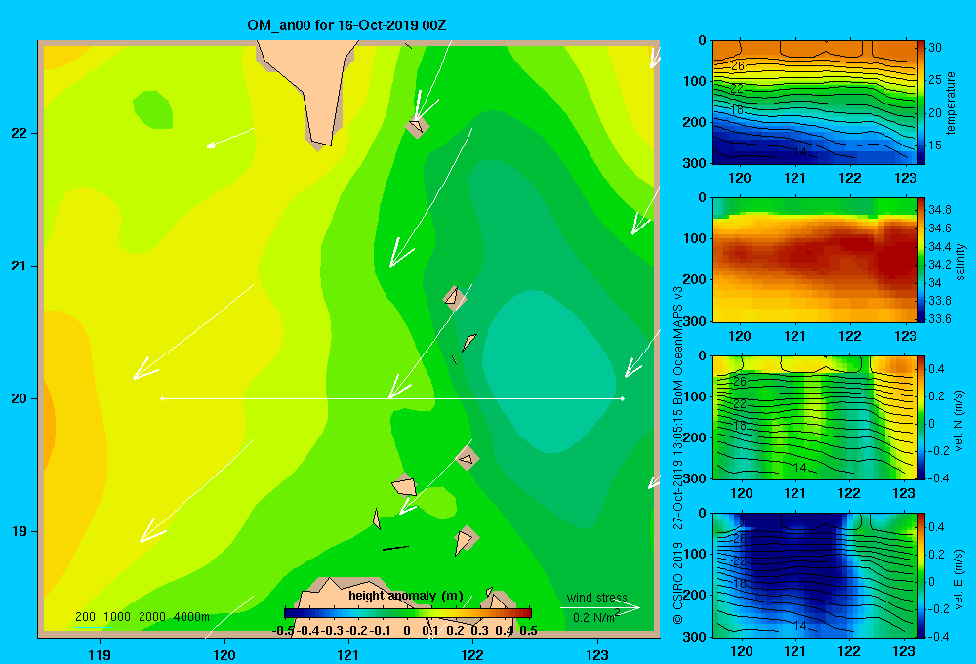Click the '0.2 N/m²' wind stress value
Screen dimensions: 976x664
[x=596, y=617]
